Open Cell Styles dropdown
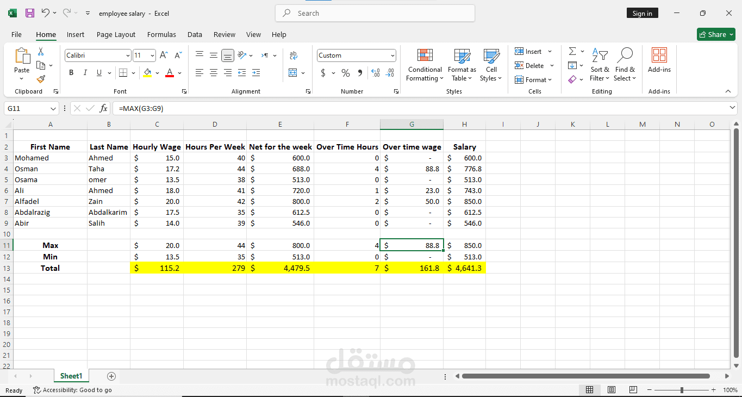Screen dimensions: 742x397 click(491, 65)
